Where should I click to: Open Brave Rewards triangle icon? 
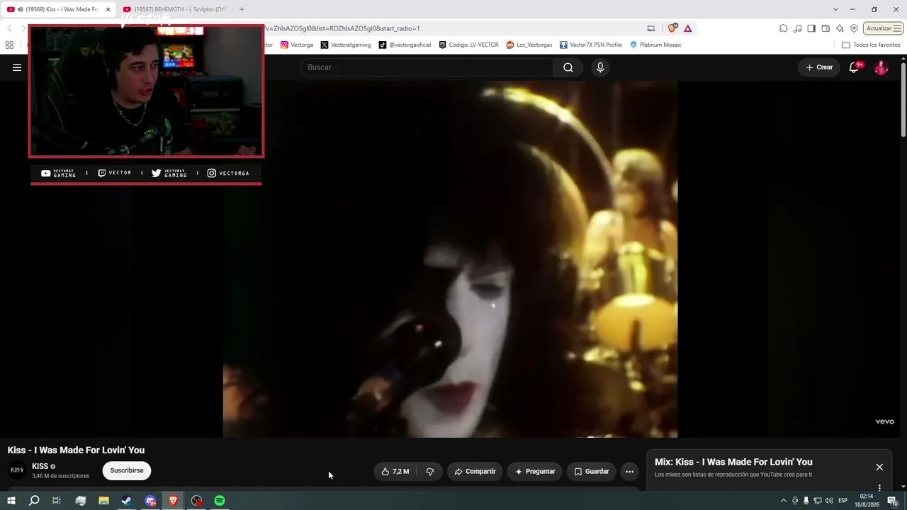tap(687, 28)
